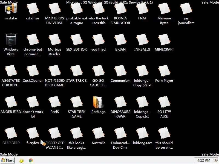Select the 'SO LIT!!! AIRE' icon
219x164 pixels.
(x=164, y=102)
